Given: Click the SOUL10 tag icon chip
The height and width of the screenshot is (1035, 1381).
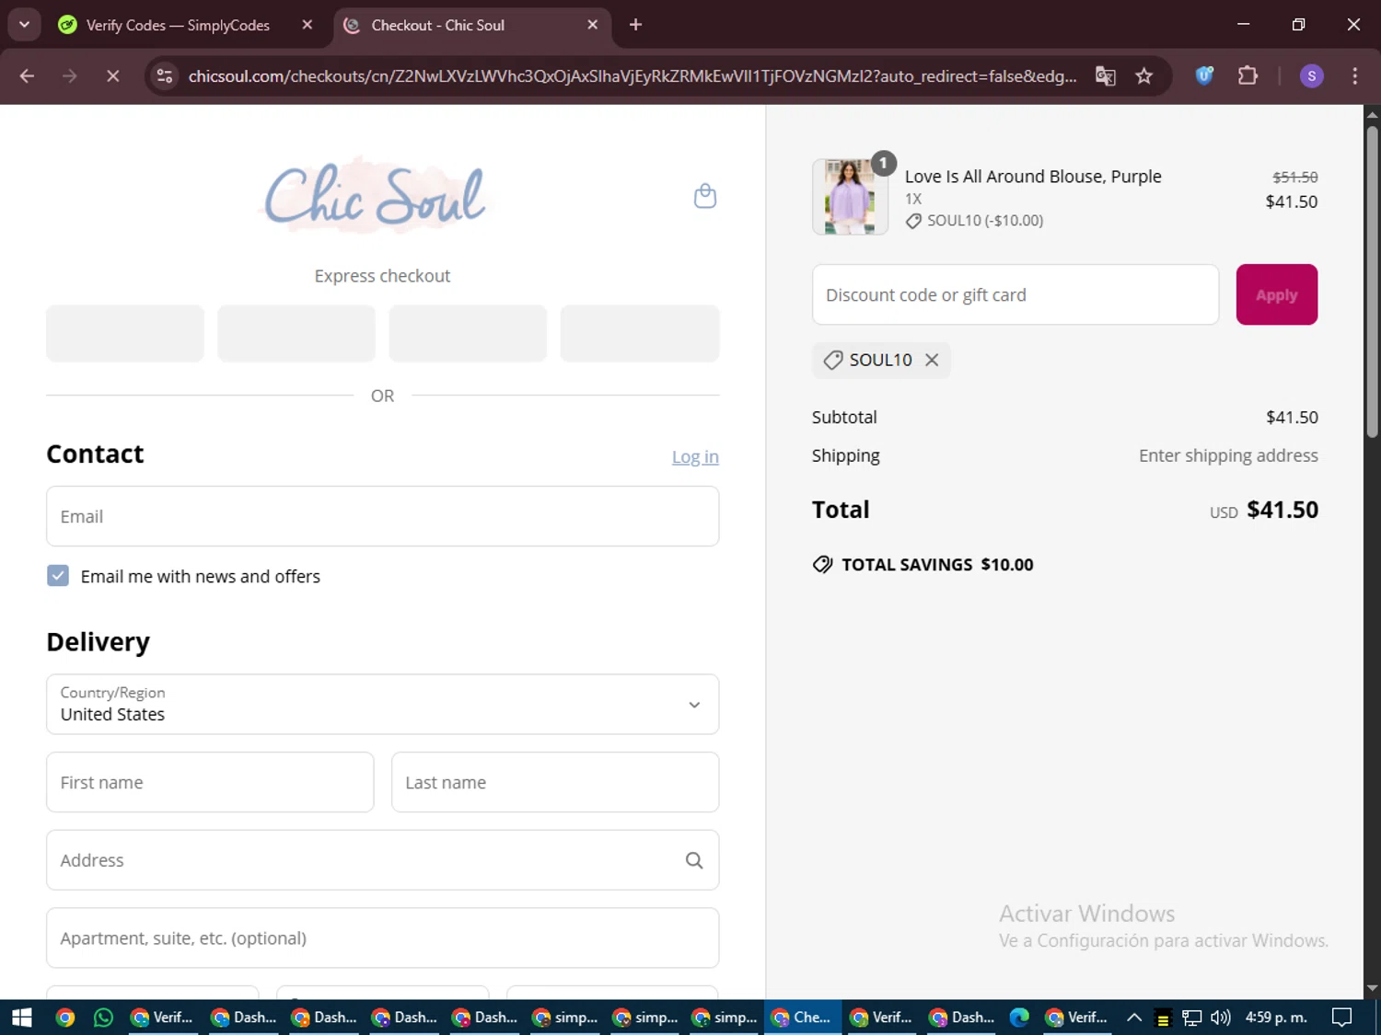Looking at the screenshot, I should click(833, 360).
